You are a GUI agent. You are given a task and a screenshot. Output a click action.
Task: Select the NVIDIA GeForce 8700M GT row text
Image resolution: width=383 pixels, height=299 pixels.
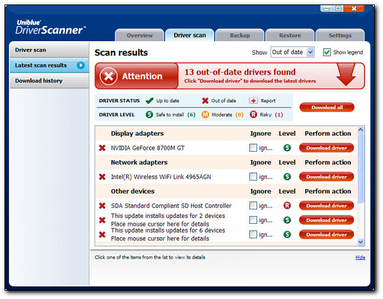tap(148, 148)
